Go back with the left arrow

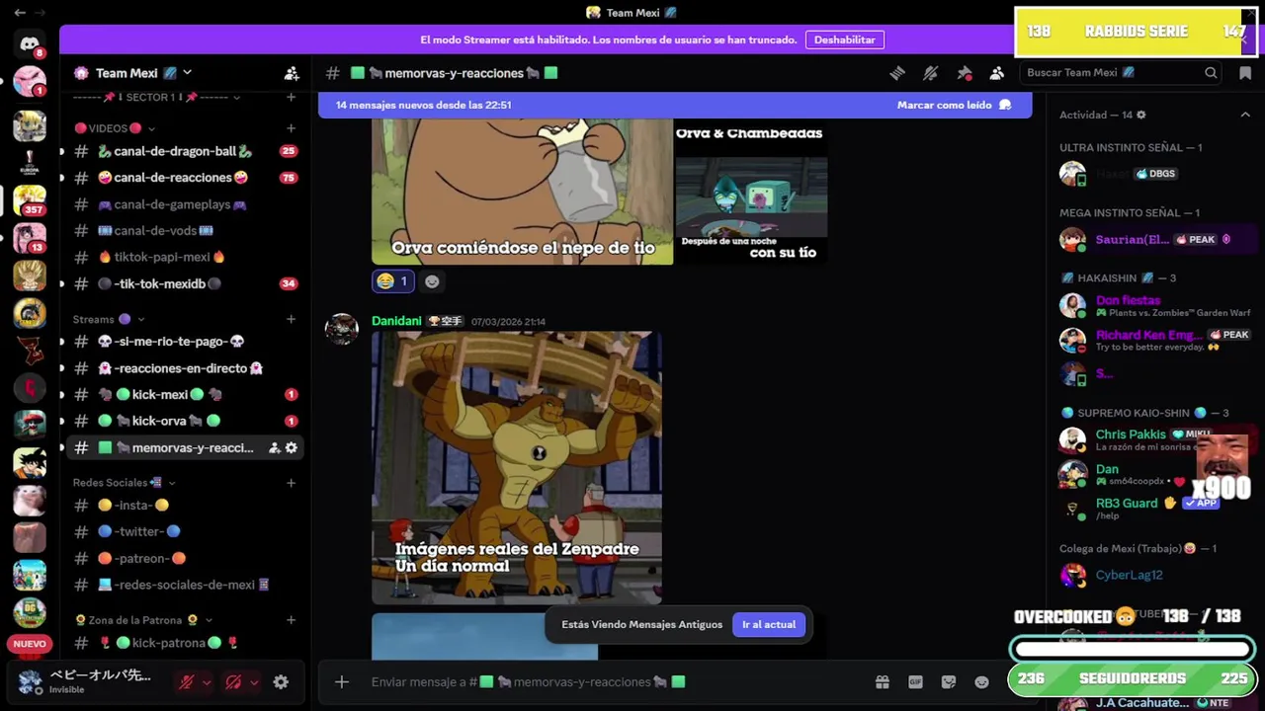coord(20,13)
